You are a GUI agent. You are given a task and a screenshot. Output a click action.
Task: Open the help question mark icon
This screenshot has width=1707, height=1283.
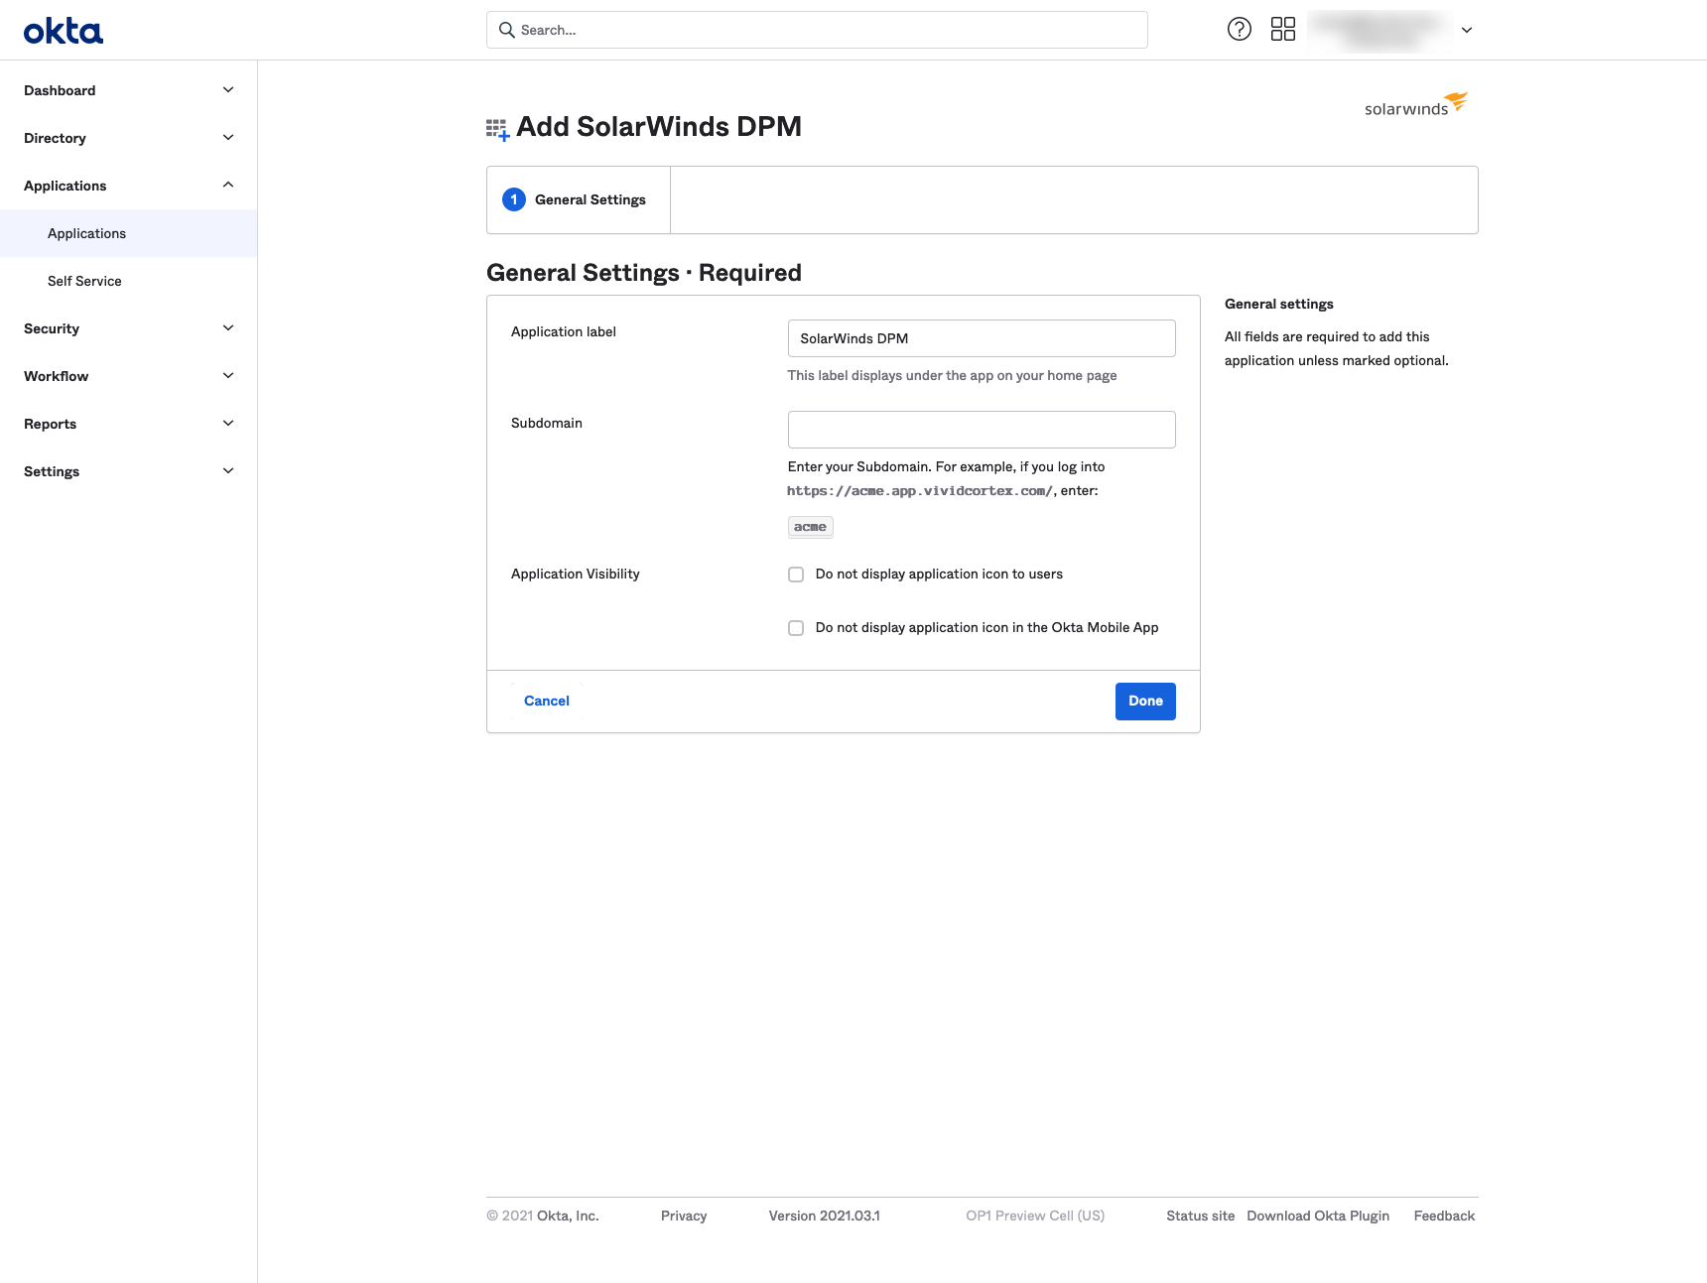(1240, 30)
